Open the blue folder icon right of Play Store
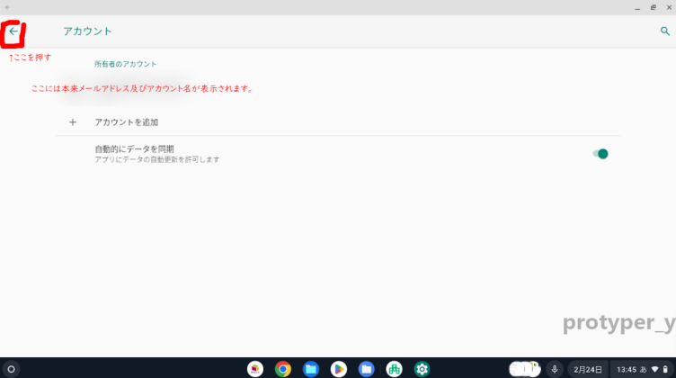 pos(366,369)
